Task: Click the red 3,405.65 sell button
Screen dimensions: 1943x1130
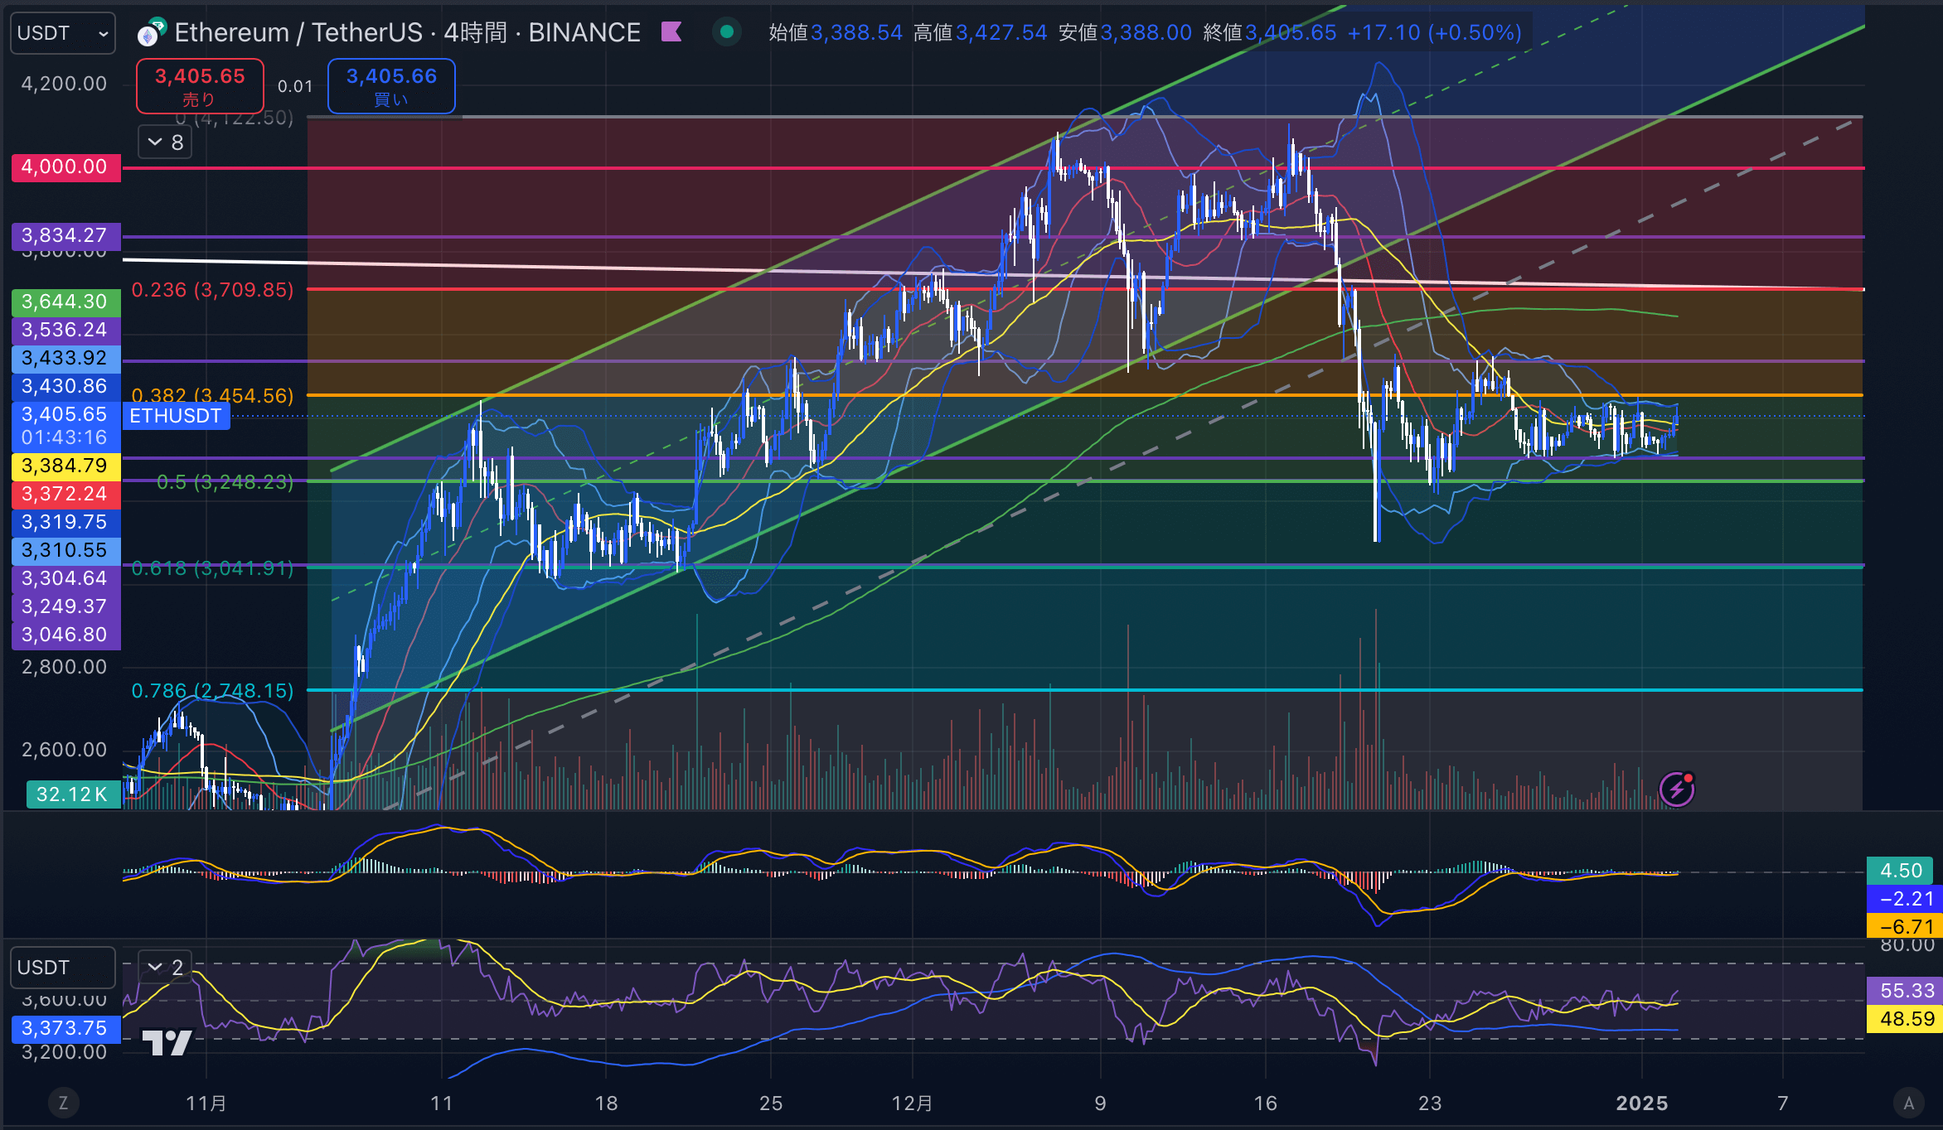Action: click(x=200, y=86)
